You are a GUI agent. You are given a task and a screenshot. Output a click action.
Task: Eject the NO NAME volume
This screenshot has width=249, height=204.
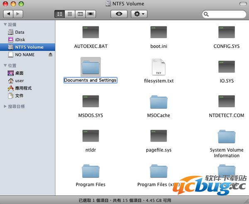pos(51,55)
